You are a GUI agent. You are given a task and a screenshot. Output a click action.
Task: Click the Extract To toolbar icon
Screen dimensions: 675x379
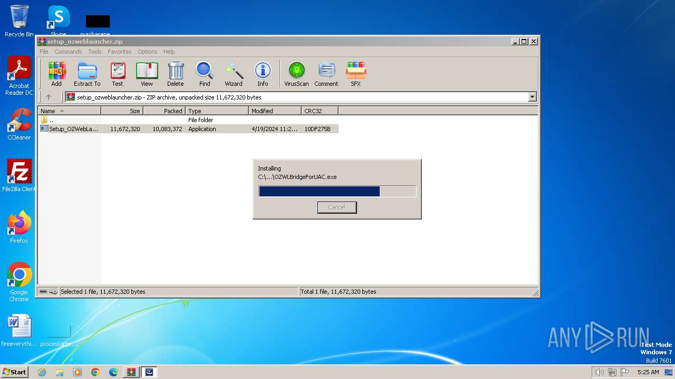pos(87,74)
